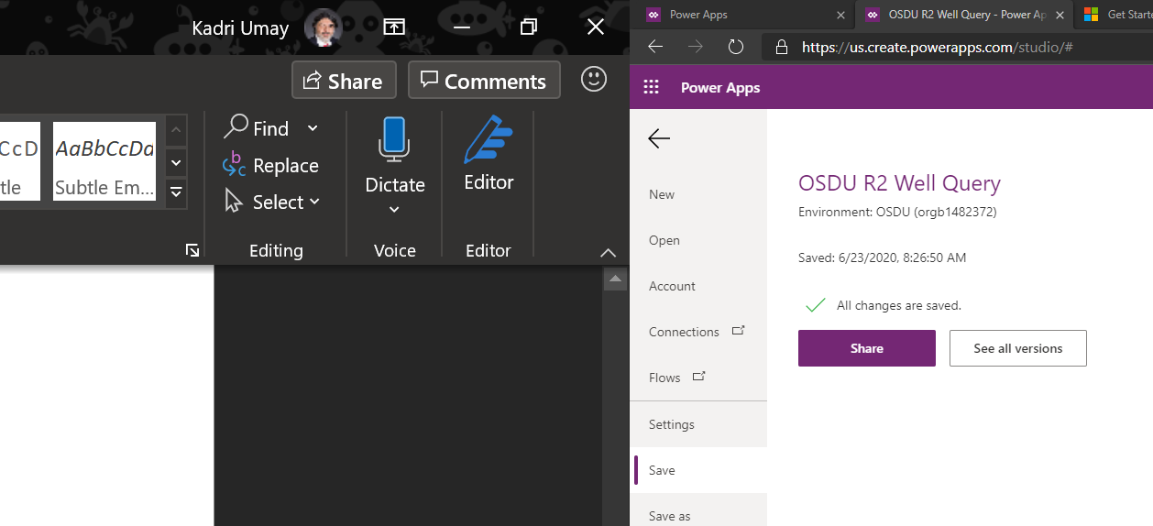Click Word document scrollbar up arrow
The width and height of the screenshot is (1153, 526).
coord(615,279)
